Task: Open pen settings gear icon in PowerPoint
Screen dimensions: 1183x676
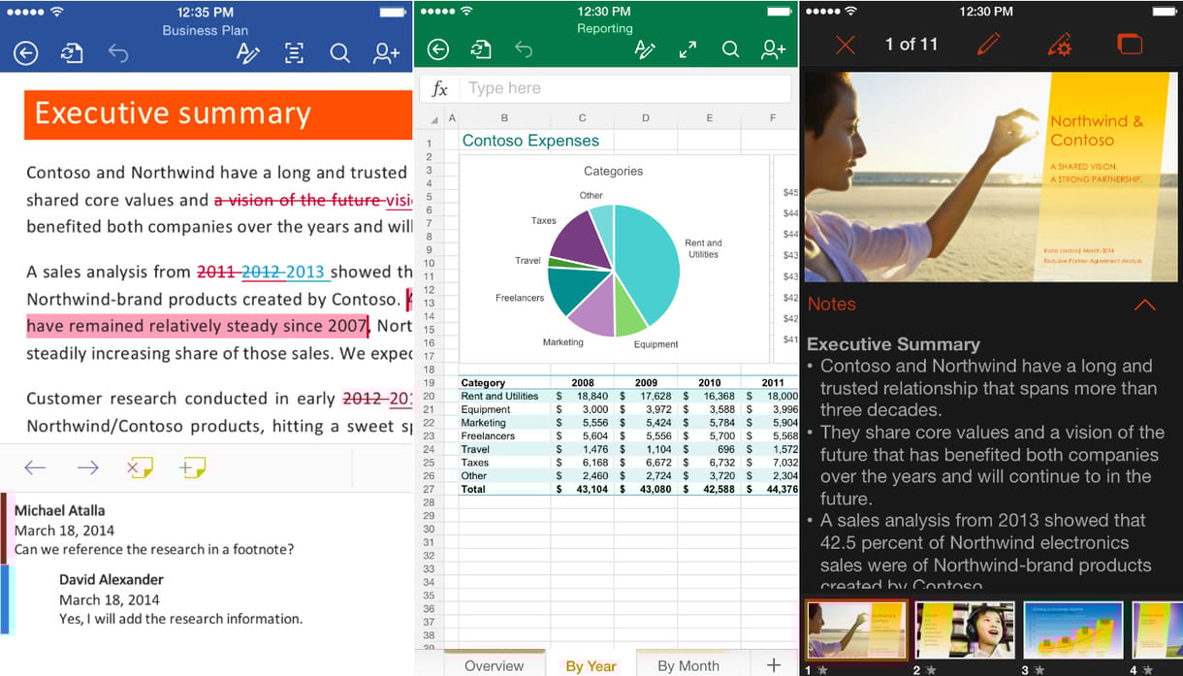Action: (x=1059, y=44)
